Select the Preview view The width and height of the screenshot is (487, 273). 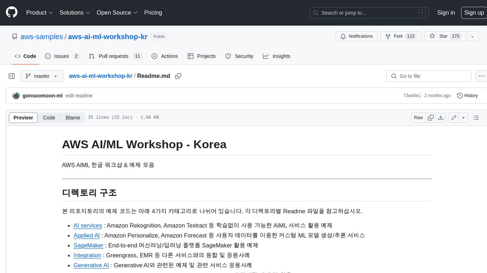[x=23, y=118]
